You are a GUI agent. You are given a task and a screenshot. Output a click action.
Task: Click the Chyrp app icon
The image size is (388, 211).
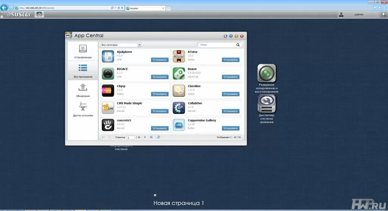coord(108,90)
